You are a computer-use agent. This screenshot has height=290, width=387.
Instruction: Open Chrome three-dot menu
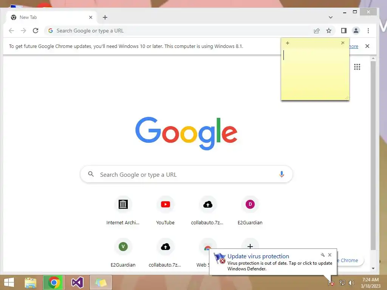[x=368, y=31]
